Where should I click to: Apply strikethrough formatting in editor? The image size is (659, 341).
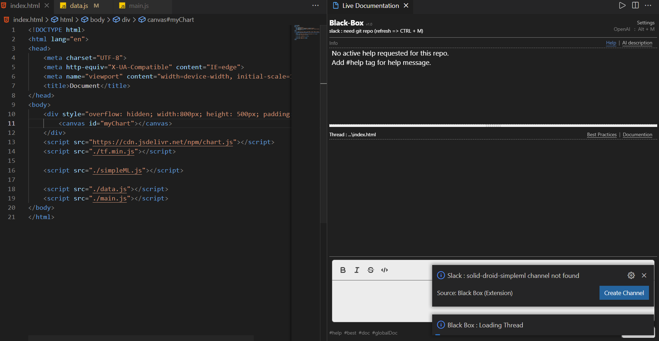click(x=371, y=270)
